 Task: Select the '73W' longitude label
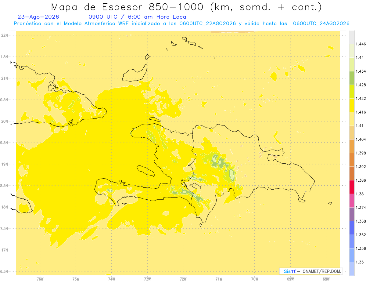click(147, 279)
